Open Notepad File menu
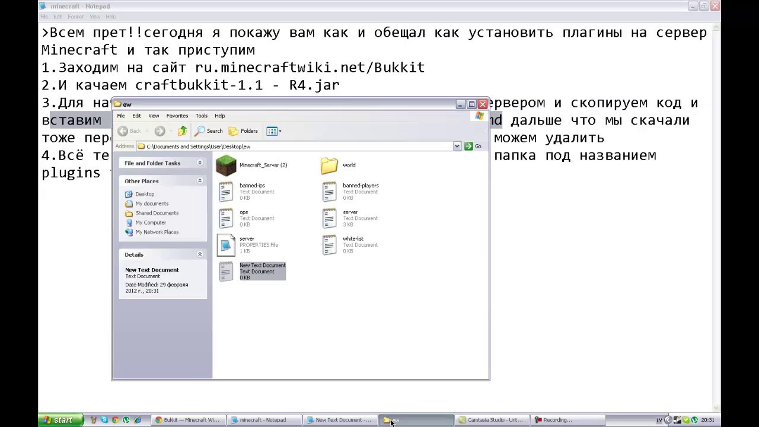 click(x=44, y=17)
